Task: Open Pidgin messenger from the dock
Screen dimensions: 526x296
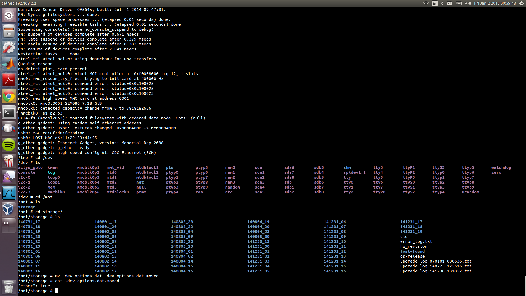Action: 9,177
